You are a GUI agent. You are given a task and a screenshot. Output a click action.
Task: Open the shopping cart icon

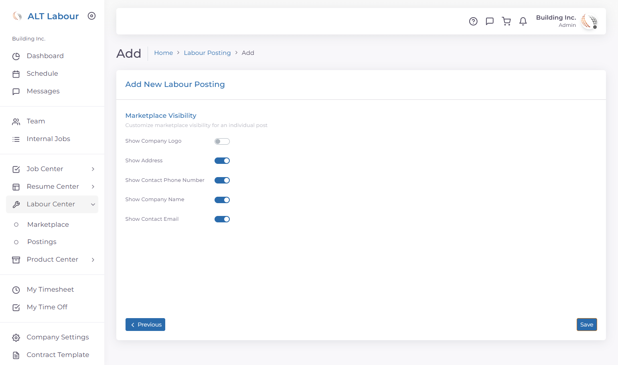pos(507,21)
